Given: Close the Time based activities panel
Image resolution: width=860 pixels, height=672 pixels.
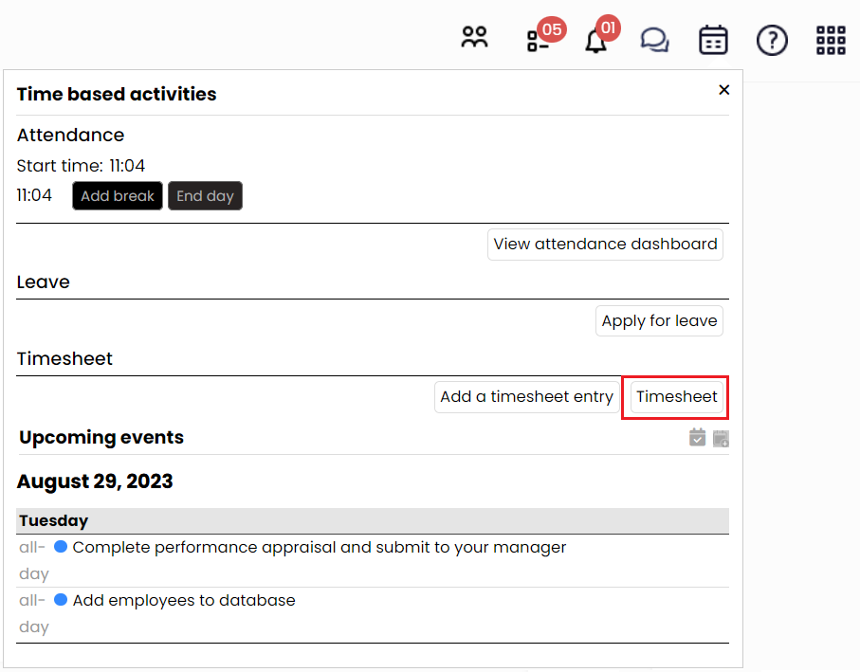Looking at the screenshot, I should click(x=723, y=89).
